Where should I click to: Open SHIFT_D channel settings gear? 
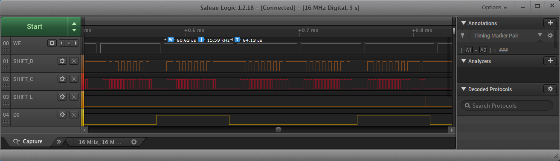click(x=62, y=61)
